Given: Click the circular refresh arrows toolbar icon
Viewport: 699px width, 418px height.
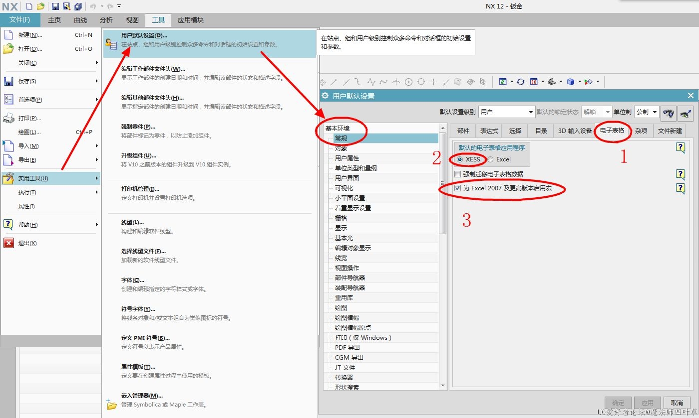Looking at the screenshot, I should [521, 82].
